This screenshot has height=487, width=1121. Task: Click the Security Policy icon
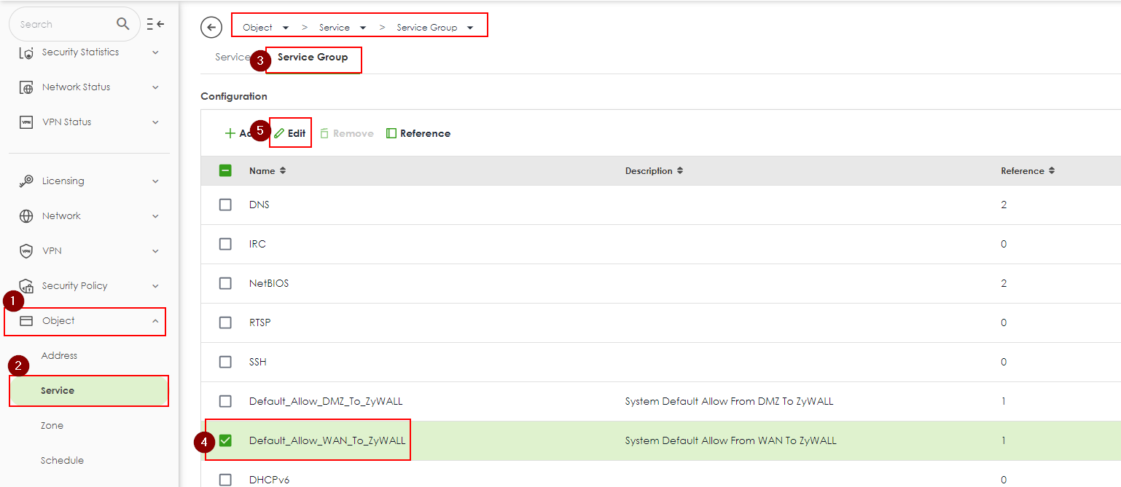(x=26, y=286)
